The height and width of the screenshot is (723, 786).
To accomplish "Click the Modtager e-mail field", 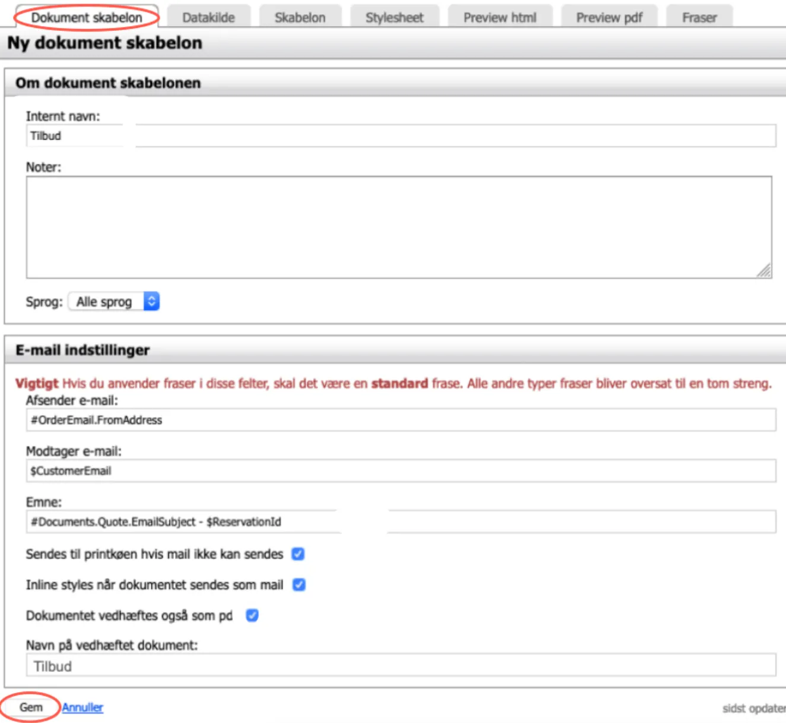I will [x=401, y=471].
